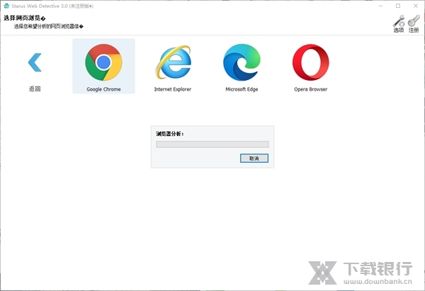Close the Starus Web Detective window

[416, 6]
